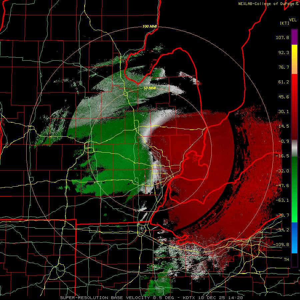
Task: Select the 61.2 velocity scale value
Action: (284, 82)
